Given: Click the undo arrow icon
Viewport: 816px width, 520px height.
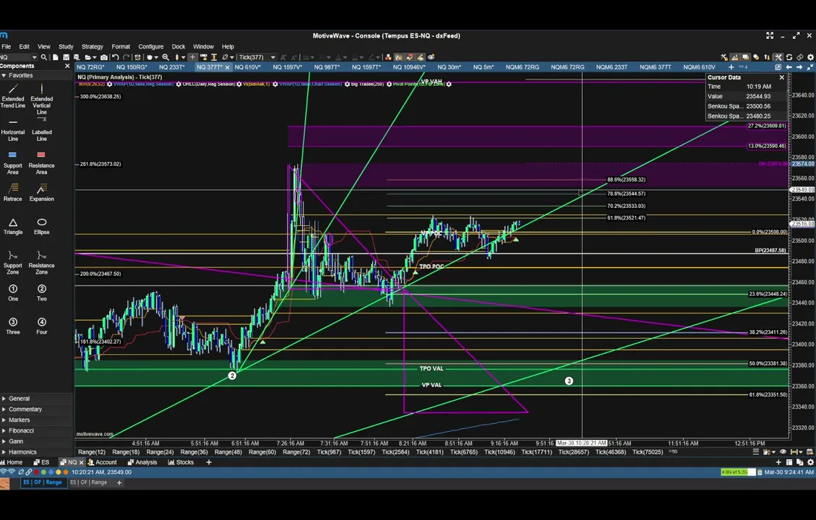Looking at the screenshot, I should pos(116,57).
